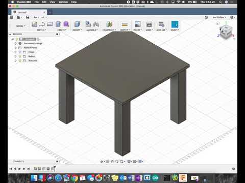Click the Joint icon in Assemble
This screenshot has height=183, width=245.
point(96,24)
